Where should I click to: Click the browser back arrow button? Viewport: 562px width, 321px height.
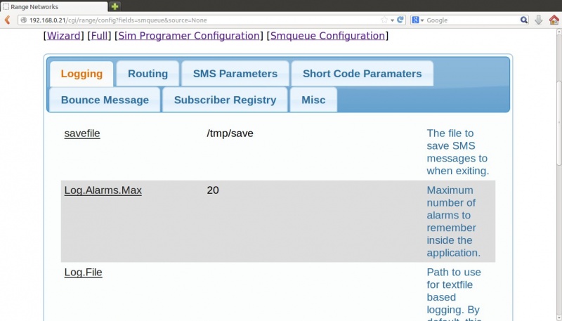7,20
